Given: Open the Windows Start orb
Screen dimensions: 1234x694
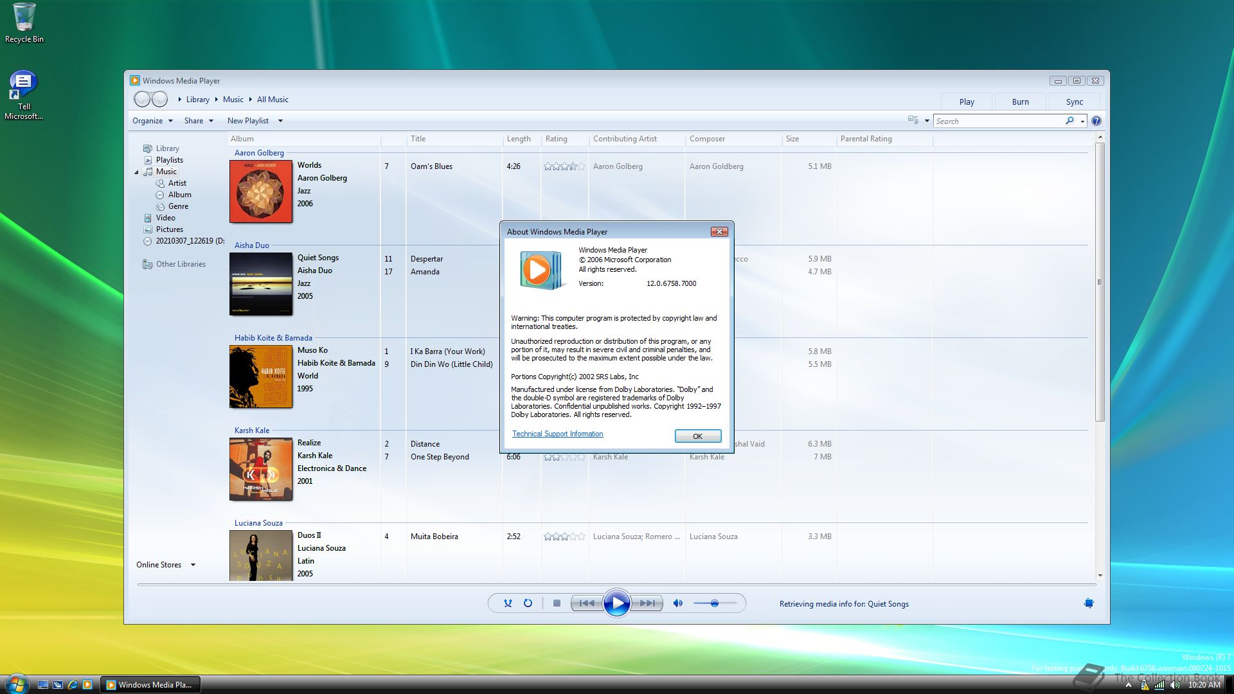Looking at the screenshot, I should click(x=16, y=683).
